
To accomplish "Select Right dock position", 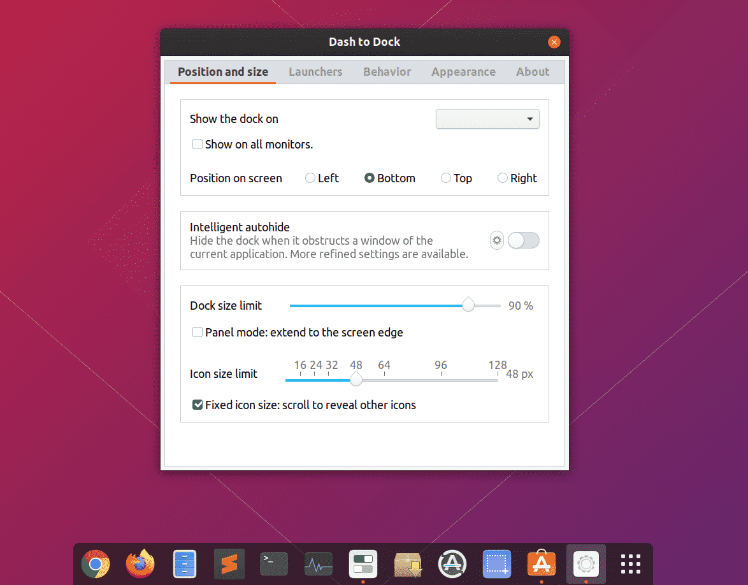I will [x=502, y=178].
